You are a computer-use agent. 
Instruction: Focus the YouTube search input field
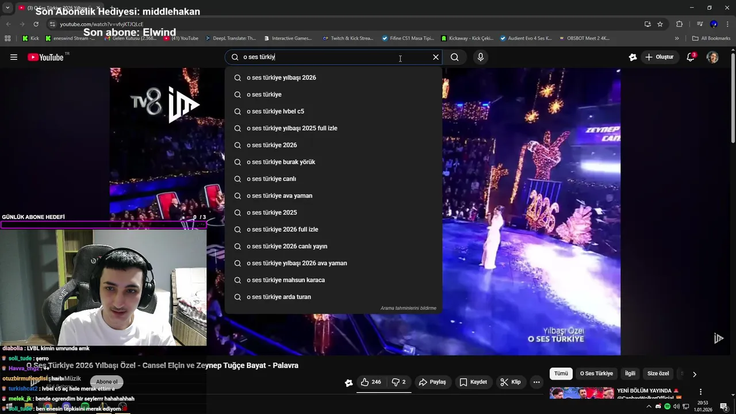click(333, 57)
